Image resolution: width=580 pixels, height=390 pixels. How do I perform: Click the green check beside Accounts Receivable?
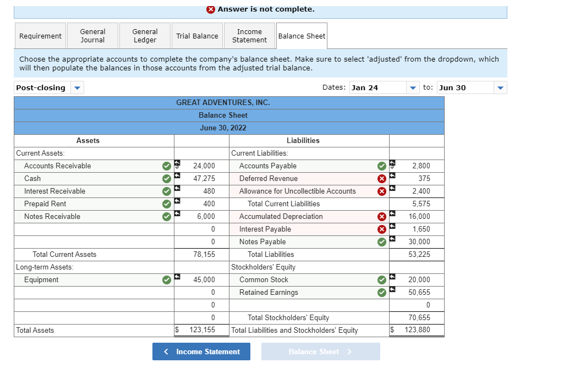click(x=167, y=166)
